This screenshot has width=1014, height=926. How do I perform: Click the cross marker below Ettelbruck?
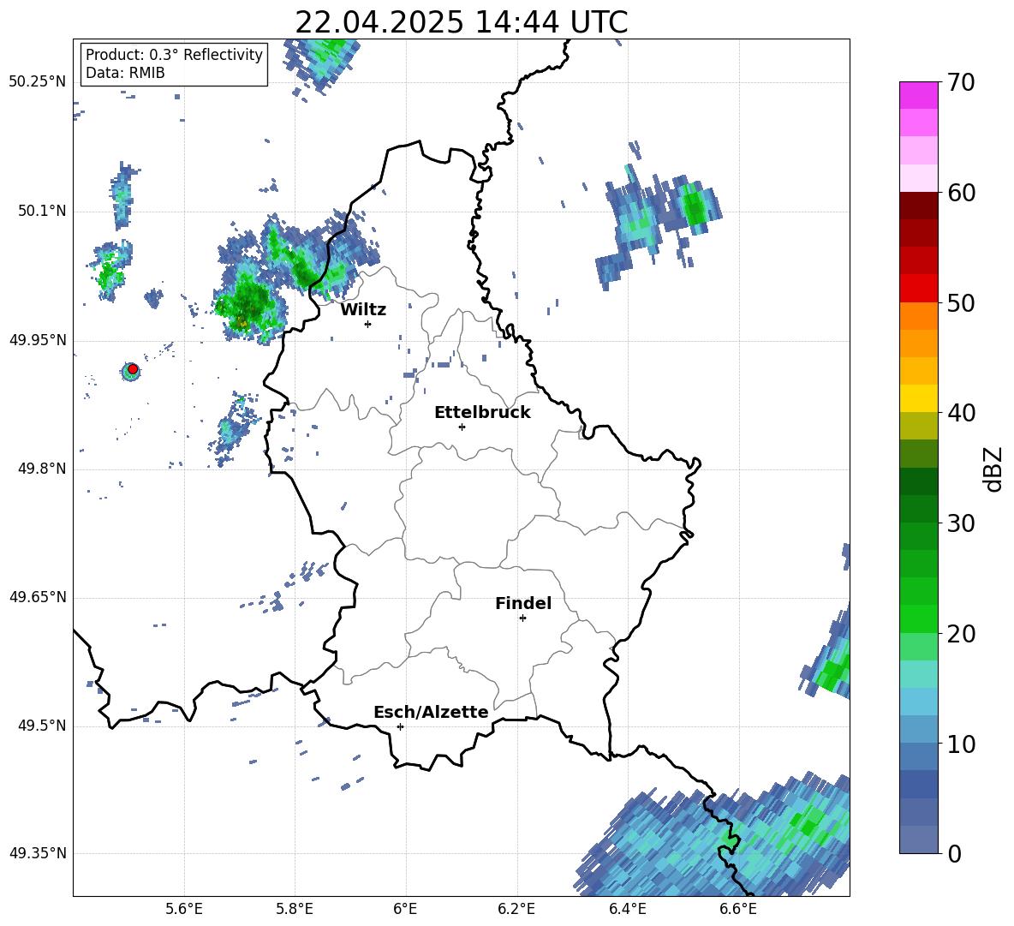(462, 427)
